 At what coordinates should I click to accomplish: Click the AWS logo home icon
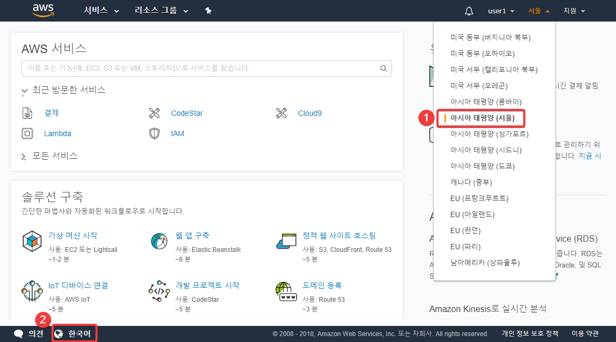click(43, 11)
